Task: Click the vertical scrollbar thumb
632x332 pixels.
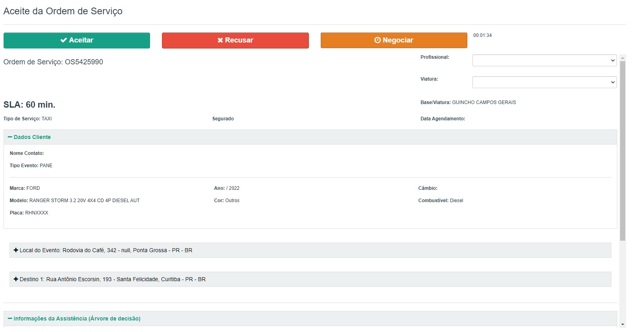Action: (x=622, y=151)
